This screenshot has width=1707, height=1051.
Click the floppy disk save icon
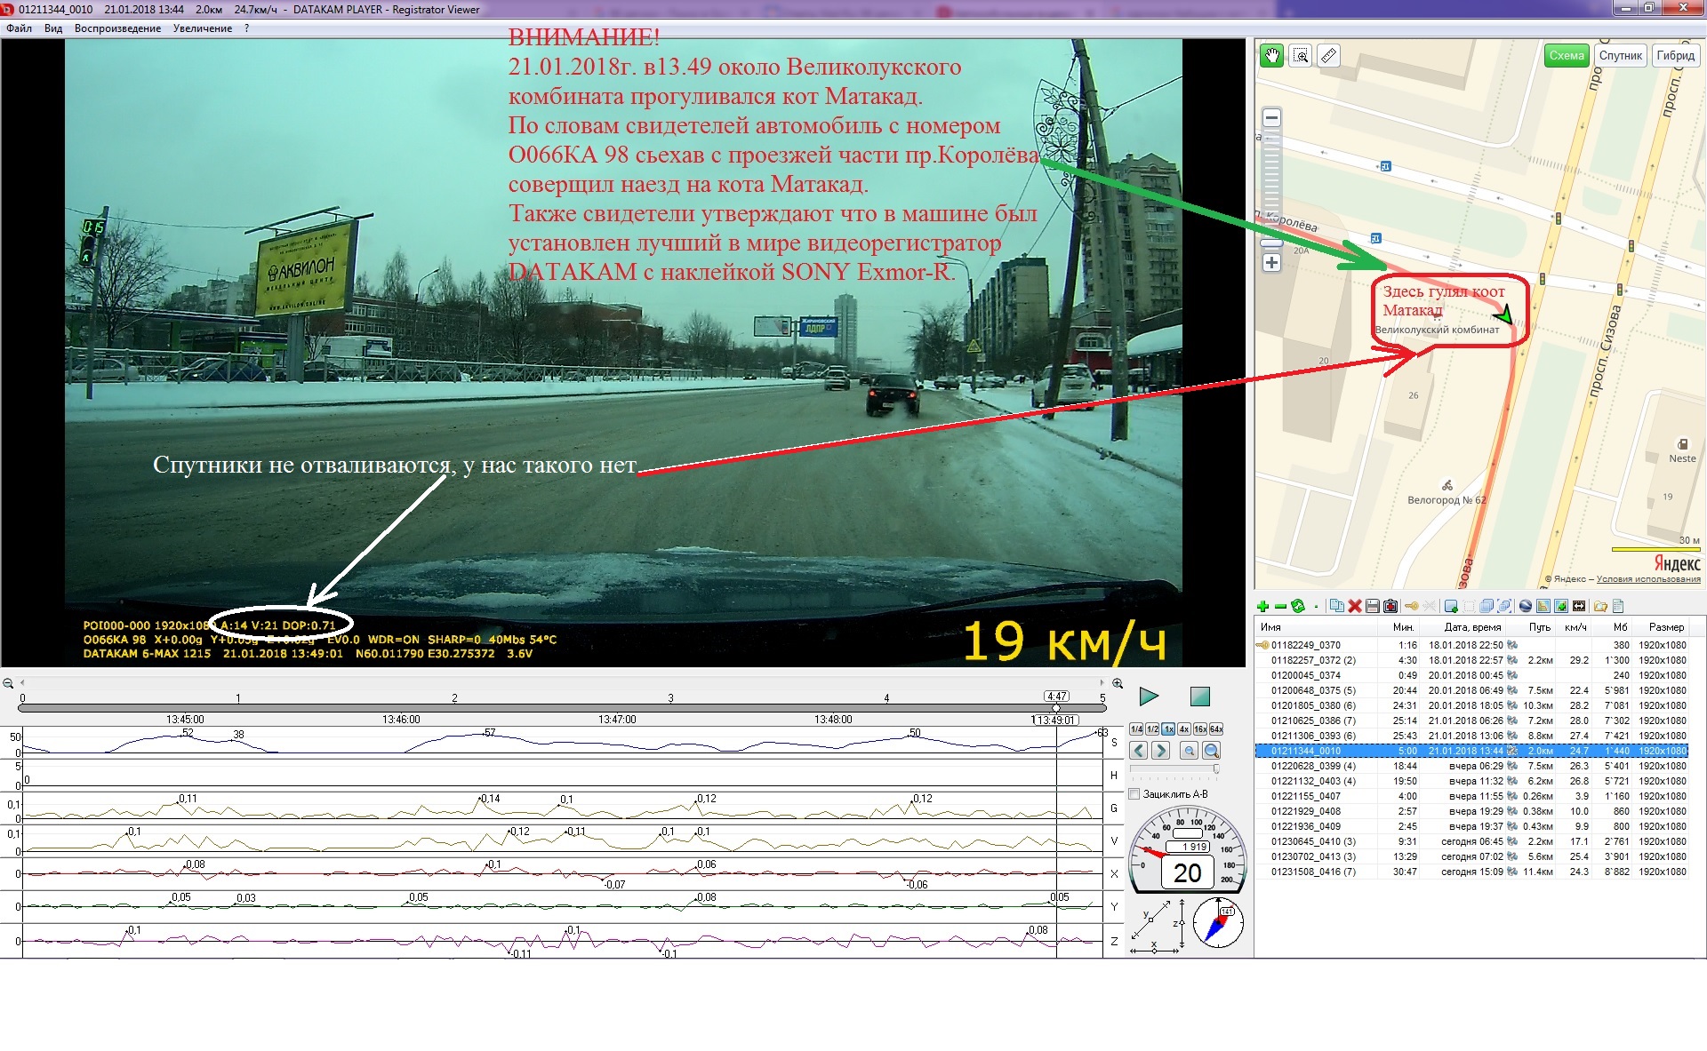[1373, 607]
